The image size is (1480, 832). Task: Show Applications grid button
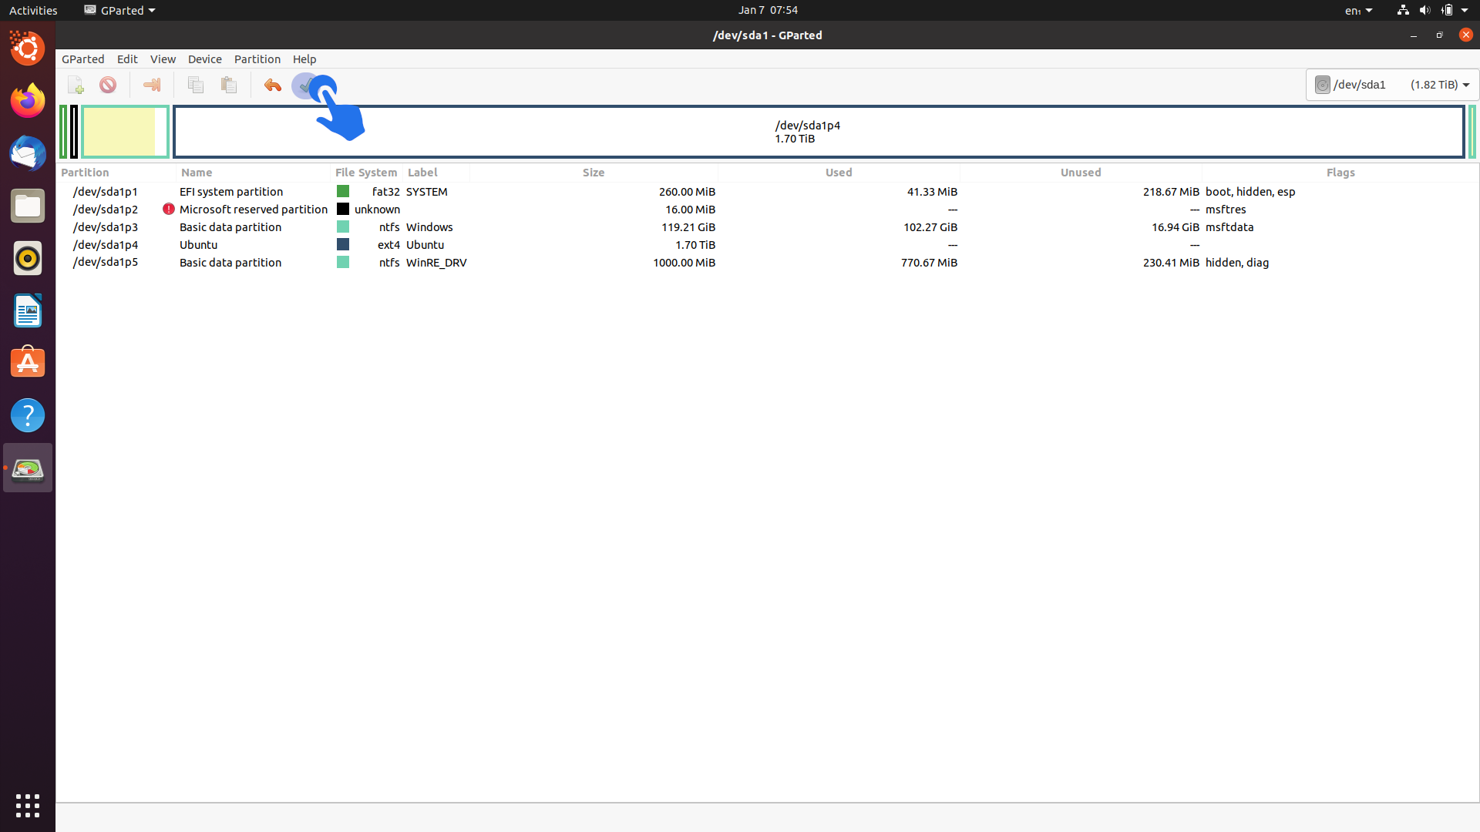pos(28,806)
